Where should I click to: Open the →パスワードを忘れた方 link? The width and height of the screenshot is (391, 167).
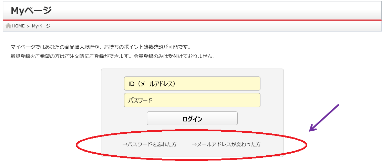click(150, 144)
